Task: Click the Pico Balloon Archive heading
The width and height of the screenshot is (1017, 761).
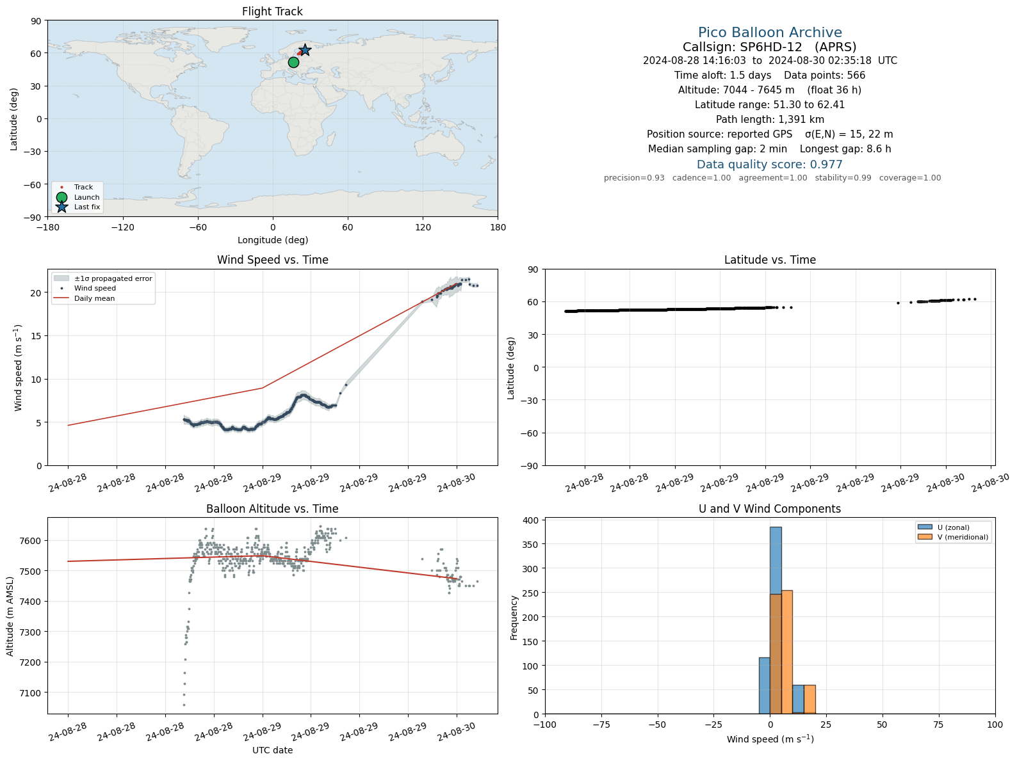Action: point(770,33)
